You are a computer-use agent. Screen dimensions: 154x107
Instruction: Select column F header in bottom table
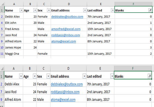[133, 68]
